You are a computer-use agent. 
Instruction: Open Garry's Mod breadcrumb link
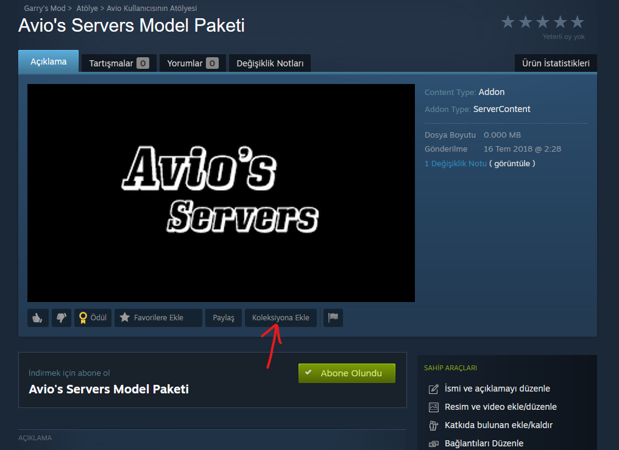coord(44,9)
